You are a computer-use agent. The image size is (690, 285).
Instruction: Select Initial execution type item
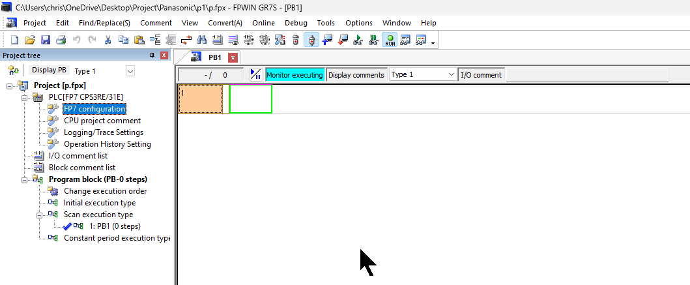pos(100,203)
